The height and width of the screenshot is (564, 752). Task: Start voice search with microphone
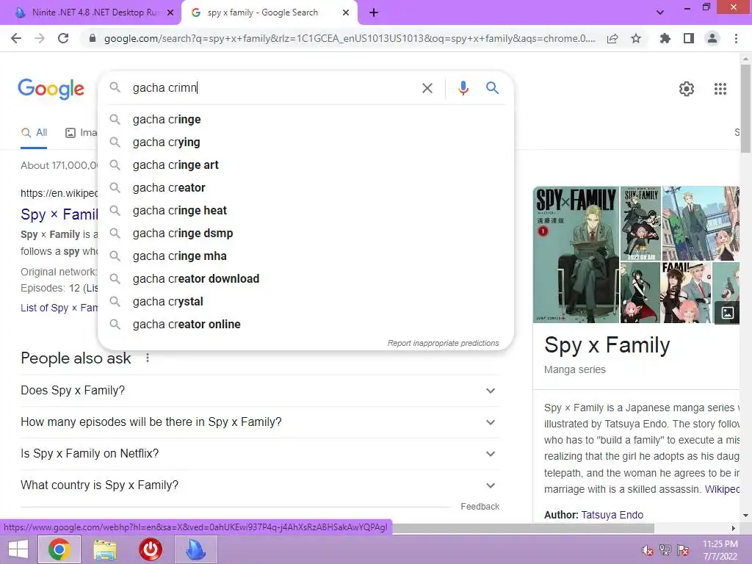tap(463, 88)
